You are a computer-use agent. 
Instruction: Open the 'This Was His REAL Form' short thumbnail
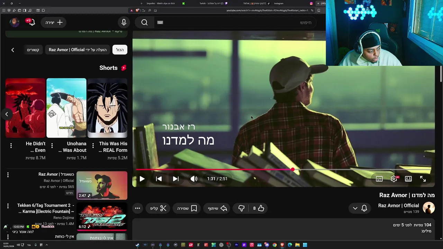[x=107, y=108]
